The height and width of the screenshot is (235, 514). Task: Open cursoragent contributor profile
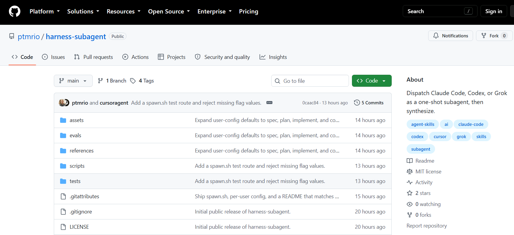[x=114, y=103]
